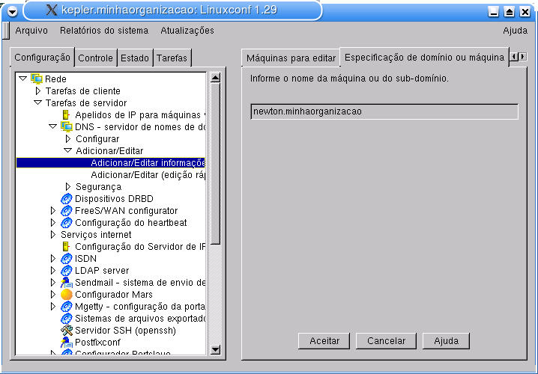The width and height of the screenshot is (538, 374).
Task: Switch to the Configuração tab
Action: (42, 57)
